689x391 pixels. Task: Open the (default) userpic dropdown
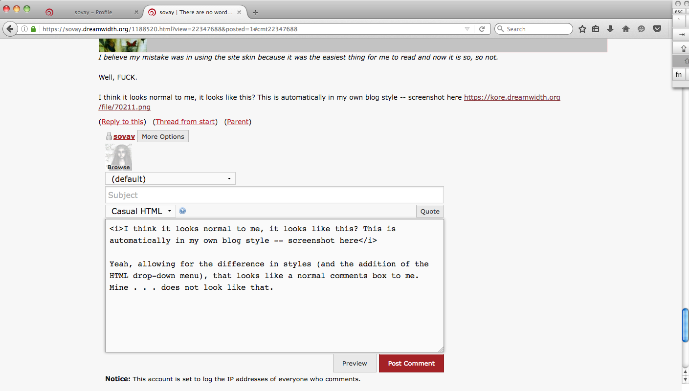(170, 179)
